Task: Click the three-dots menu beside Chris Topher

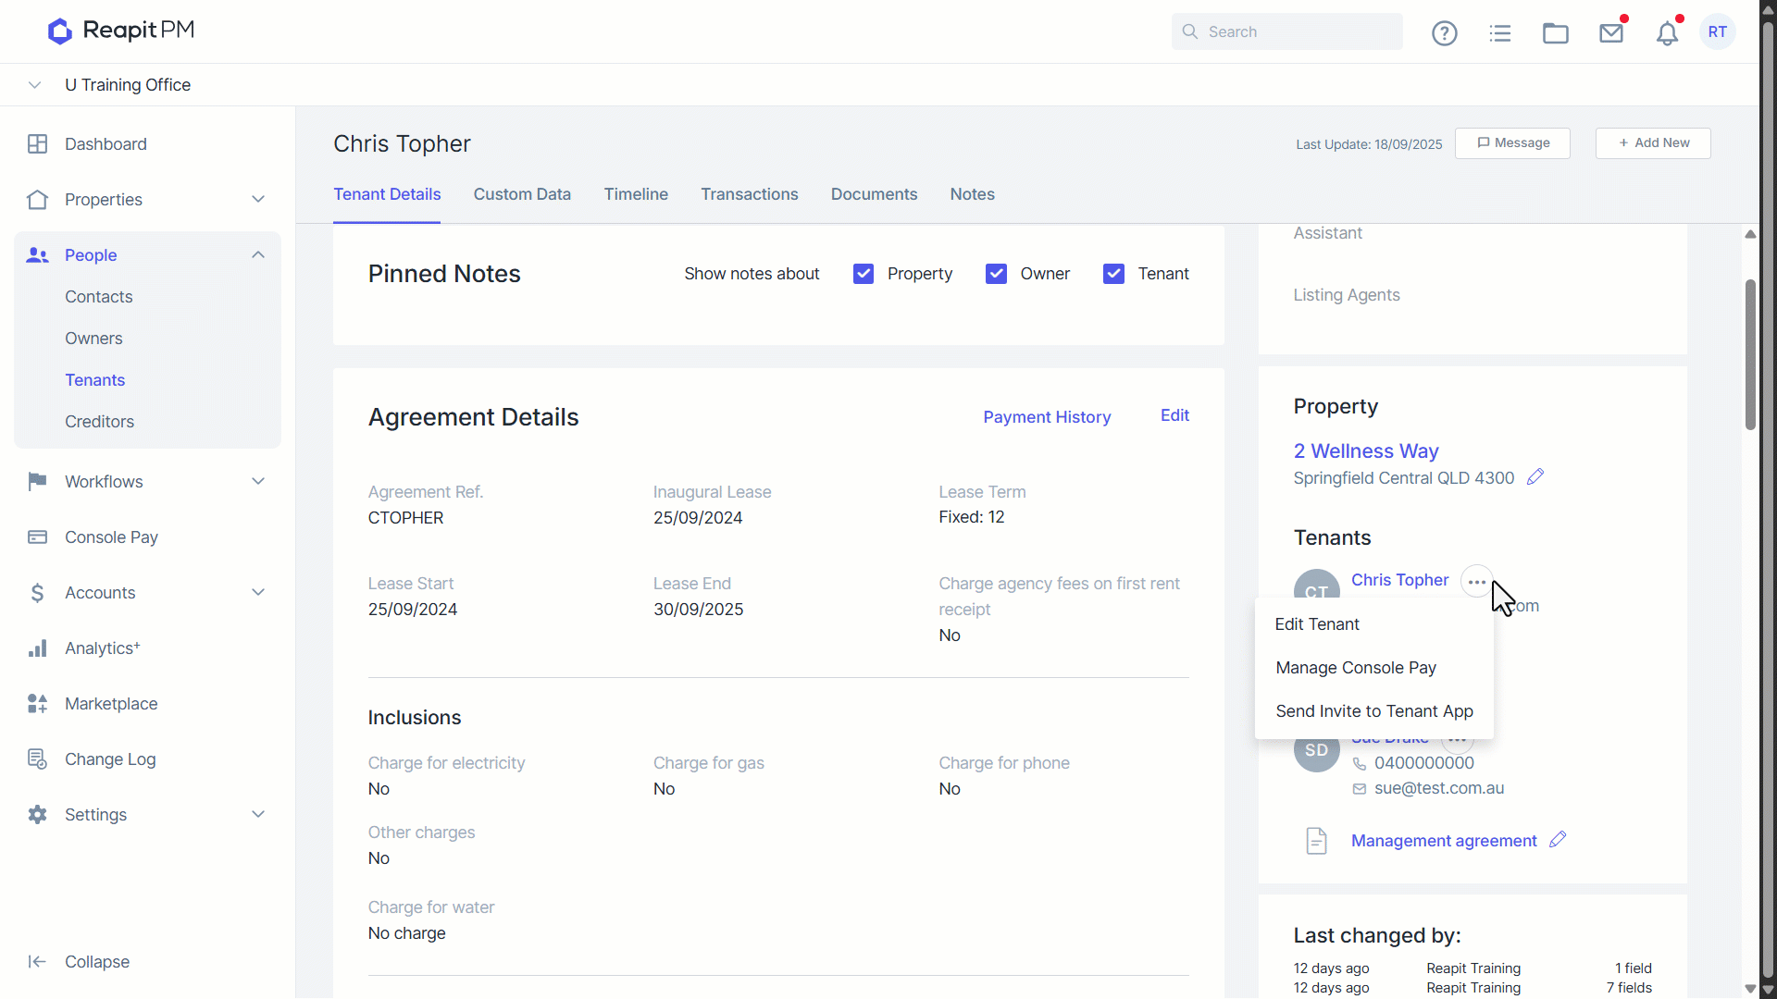Action: click(x=1477, y=582)
